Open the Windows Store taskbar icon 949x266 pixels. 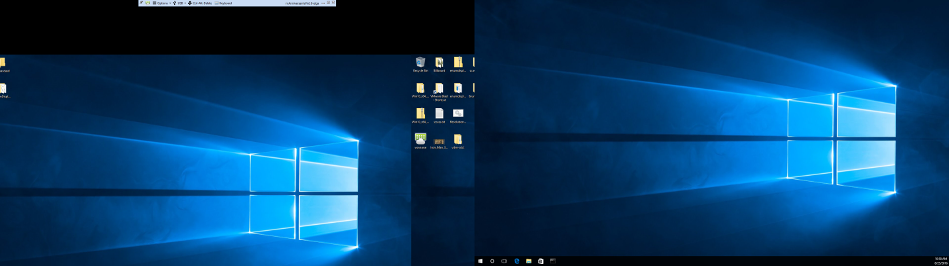coord(541,261)
